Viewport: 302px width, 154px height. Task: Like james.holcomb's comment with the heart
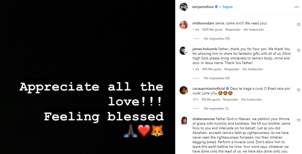click(x=298, y=50)
